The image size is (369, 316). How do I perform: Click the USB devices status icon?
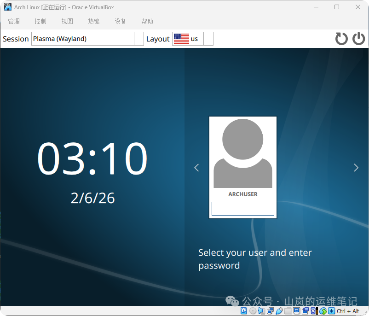pos(279,311)
